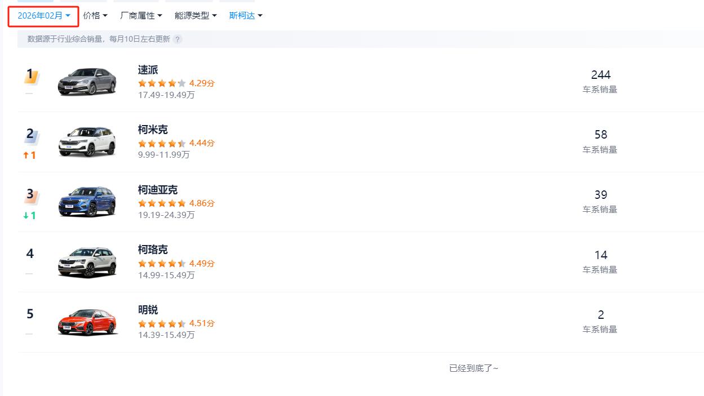The height and width of the screenshot is (396, 704).
Task: Click the question mark help icon
Action: [178, 39]
